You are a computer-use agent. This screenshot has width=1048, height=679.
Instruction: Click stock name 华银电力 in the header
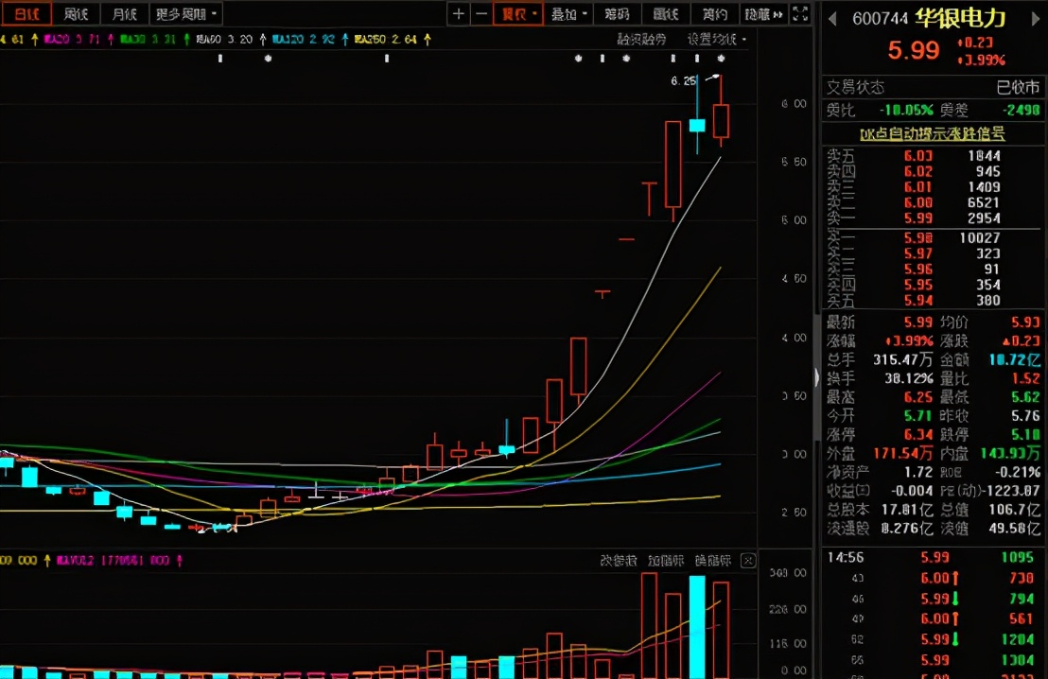(959, 18)
